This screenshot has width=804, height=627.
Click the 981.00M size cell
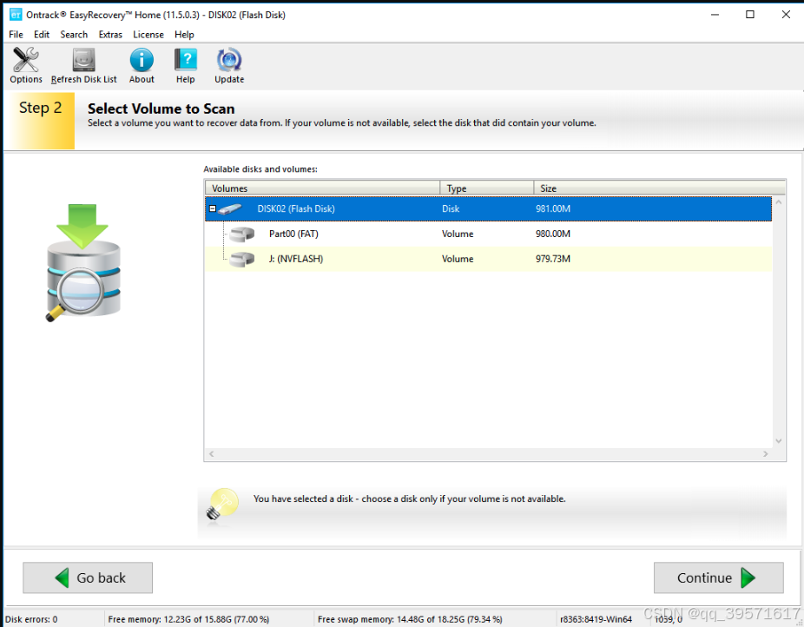(553, 208)
